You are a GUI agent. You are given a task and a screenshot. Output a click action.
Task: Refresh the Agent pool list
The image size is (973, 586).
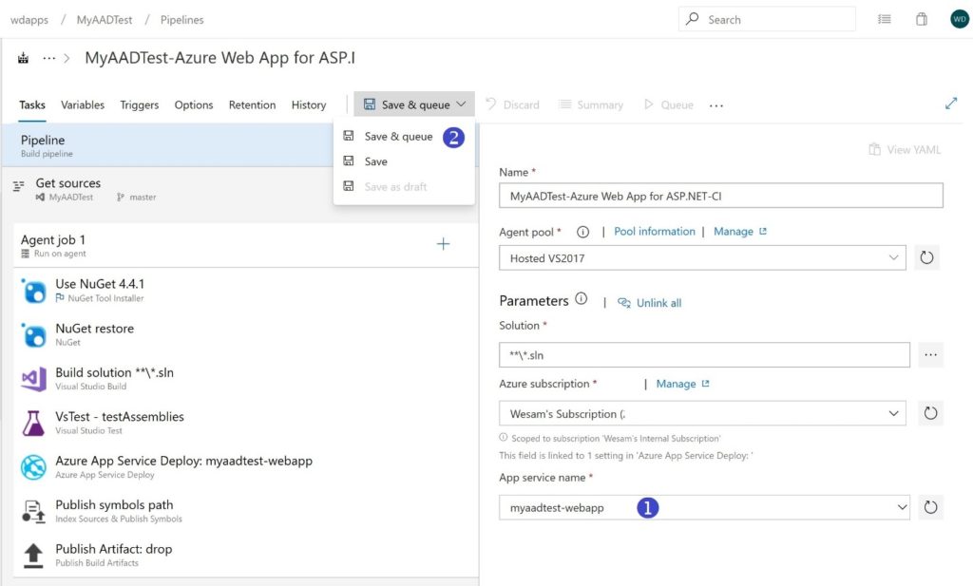(x=926, y=256)
